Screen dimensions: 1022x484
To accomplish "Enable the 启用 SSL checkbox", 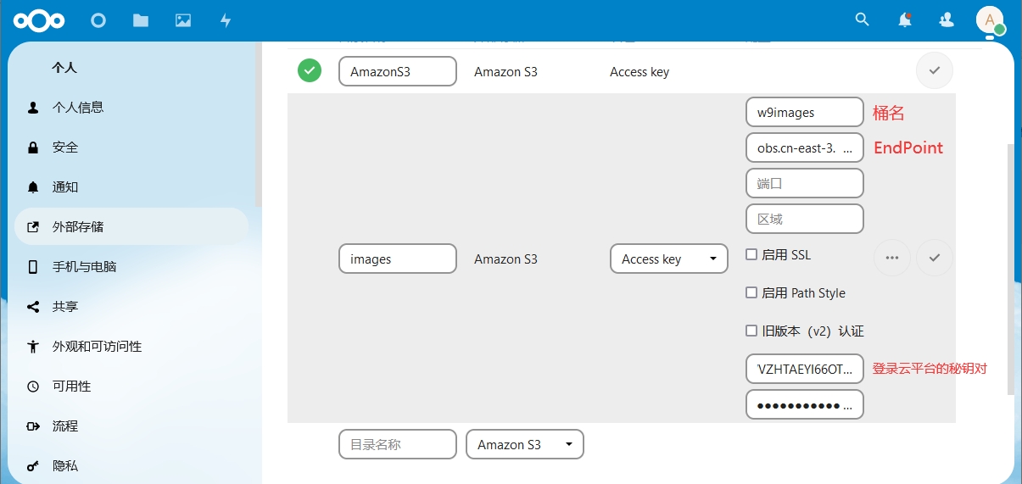I will [x=751, y=254].
